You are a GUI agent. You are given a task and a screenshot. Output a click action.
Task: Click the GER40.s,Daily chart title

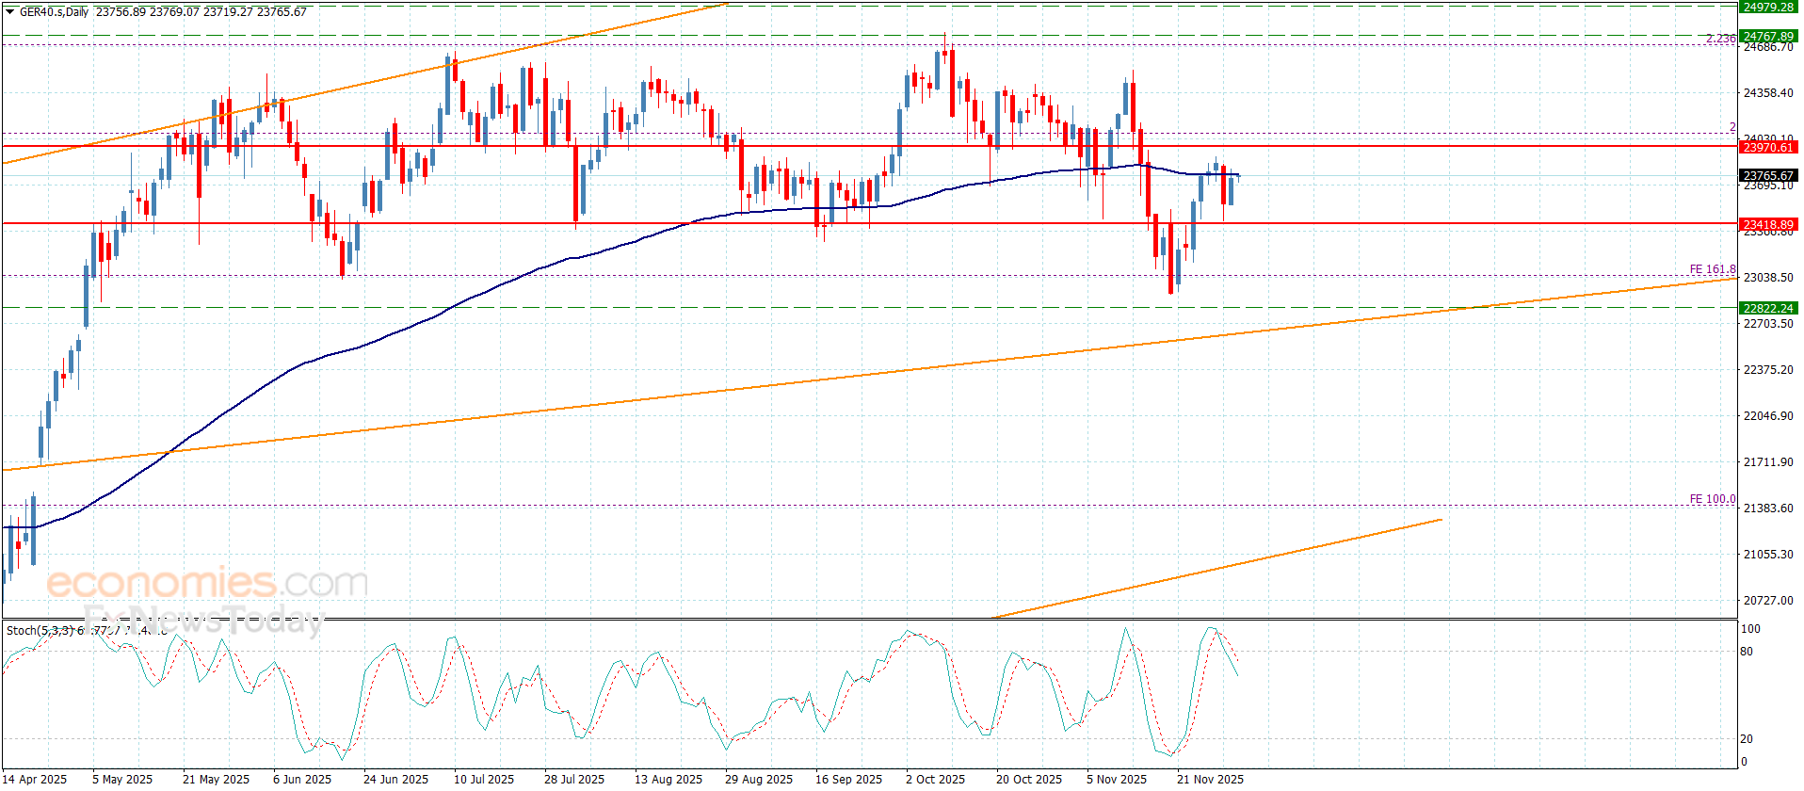(55, 12)
